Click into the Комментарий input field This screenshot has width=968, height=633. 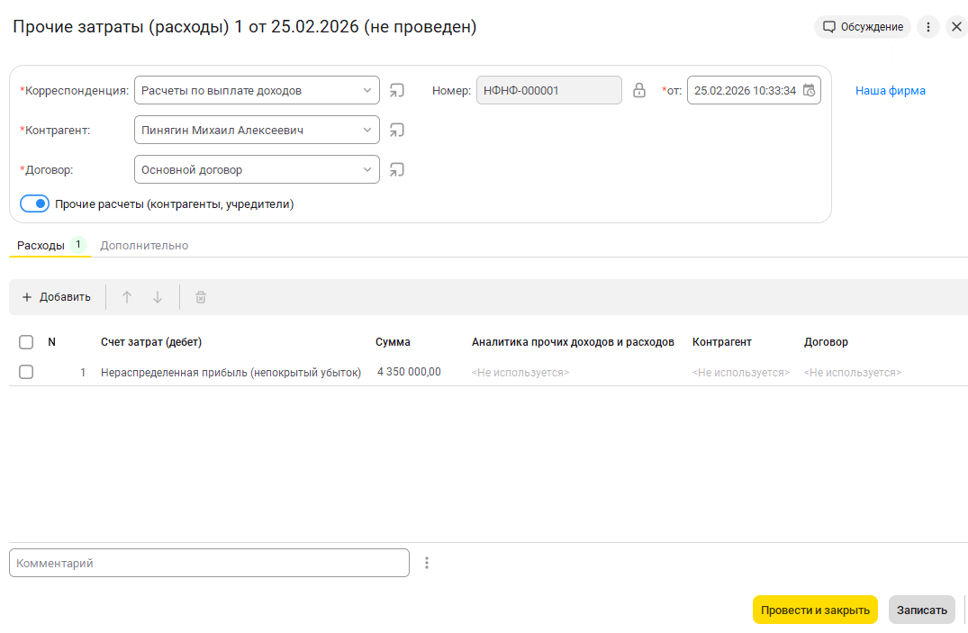tap(209, 563)
